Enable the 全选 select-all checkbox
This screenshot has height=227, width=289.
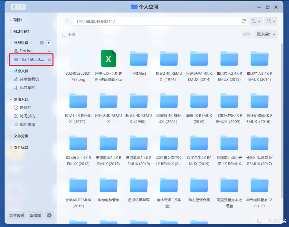click(x=64, y=34)
